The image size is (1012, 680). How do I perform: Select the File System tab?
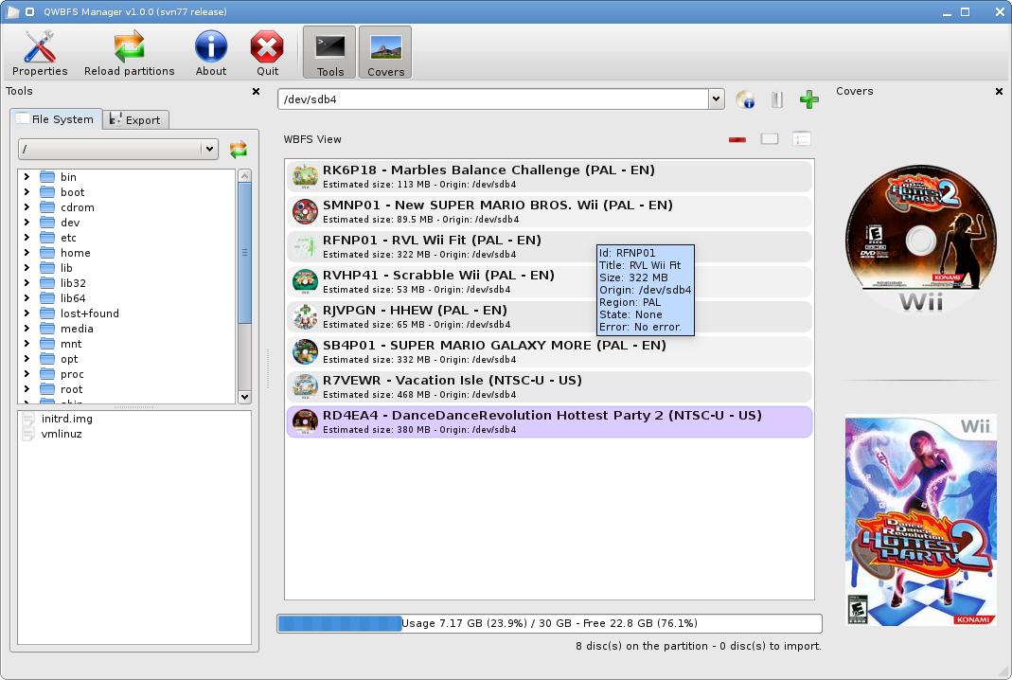click(x=55, y=119)
